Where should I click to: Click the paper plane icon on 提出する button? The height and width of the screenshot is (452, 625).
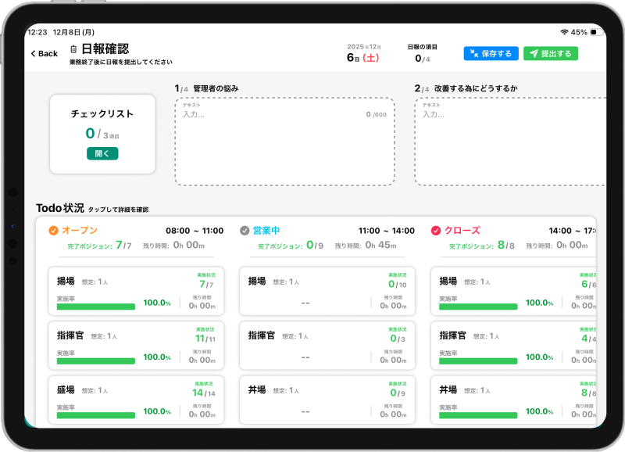[x=534, y=52]
